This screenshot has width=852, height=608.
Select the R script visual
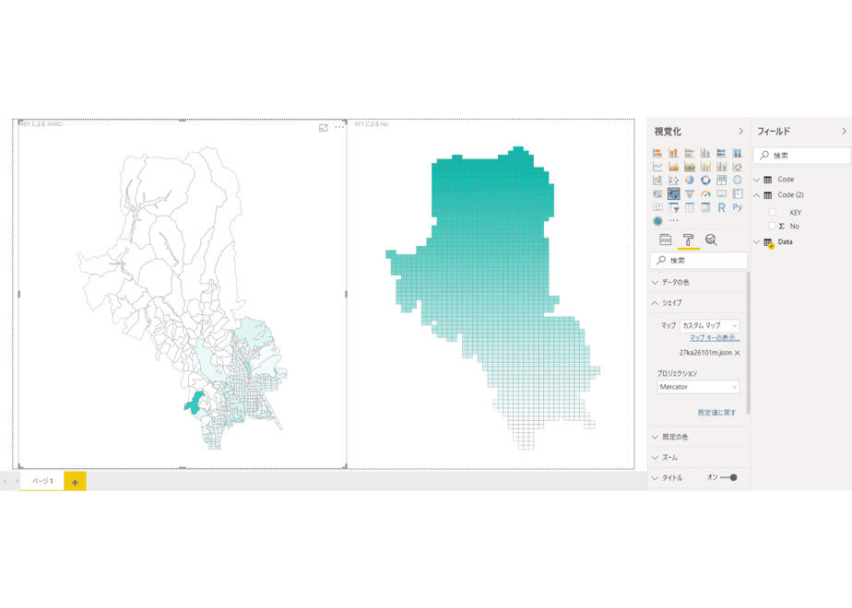tap(721, 207)
